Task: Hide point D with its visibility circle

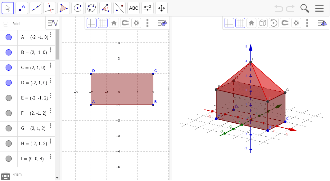Action: [9, 83]
